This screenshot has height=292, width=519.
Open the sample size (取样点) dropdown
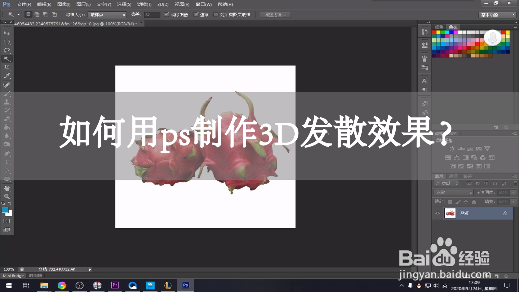coord(107,15)
